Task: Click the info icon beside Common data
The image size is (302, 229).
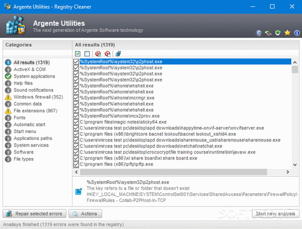Action: coord(8,104)
